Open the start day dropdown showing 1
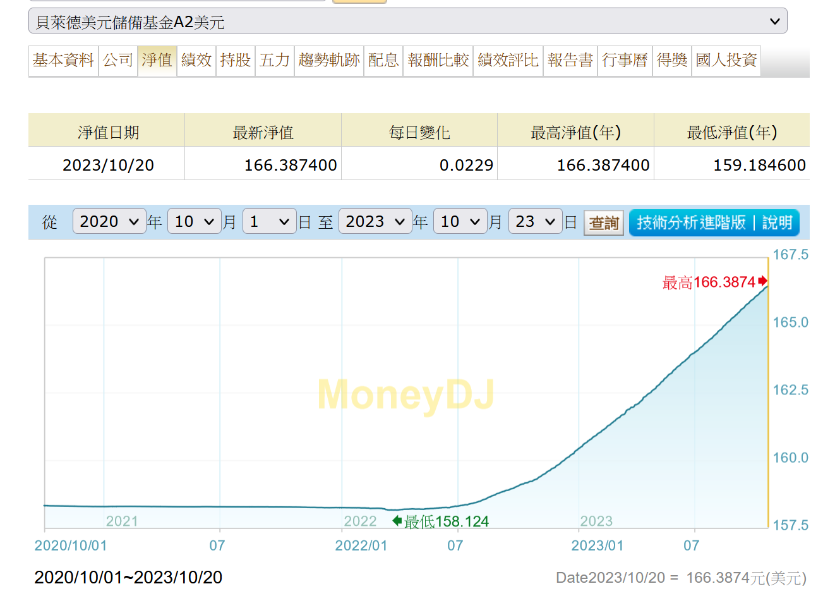Viewport: 823px width, 615px height. tap(269, 222)
